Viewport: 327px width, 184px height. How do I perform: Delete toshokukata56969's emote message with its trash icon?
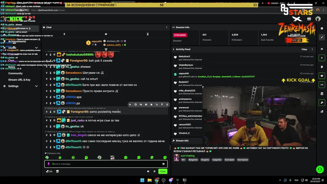[46, 54]
